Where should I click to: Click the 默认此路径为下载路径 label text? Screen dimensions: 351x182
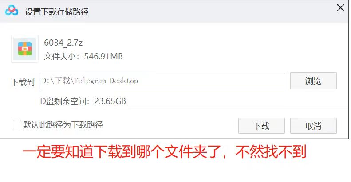pos(63,124)
